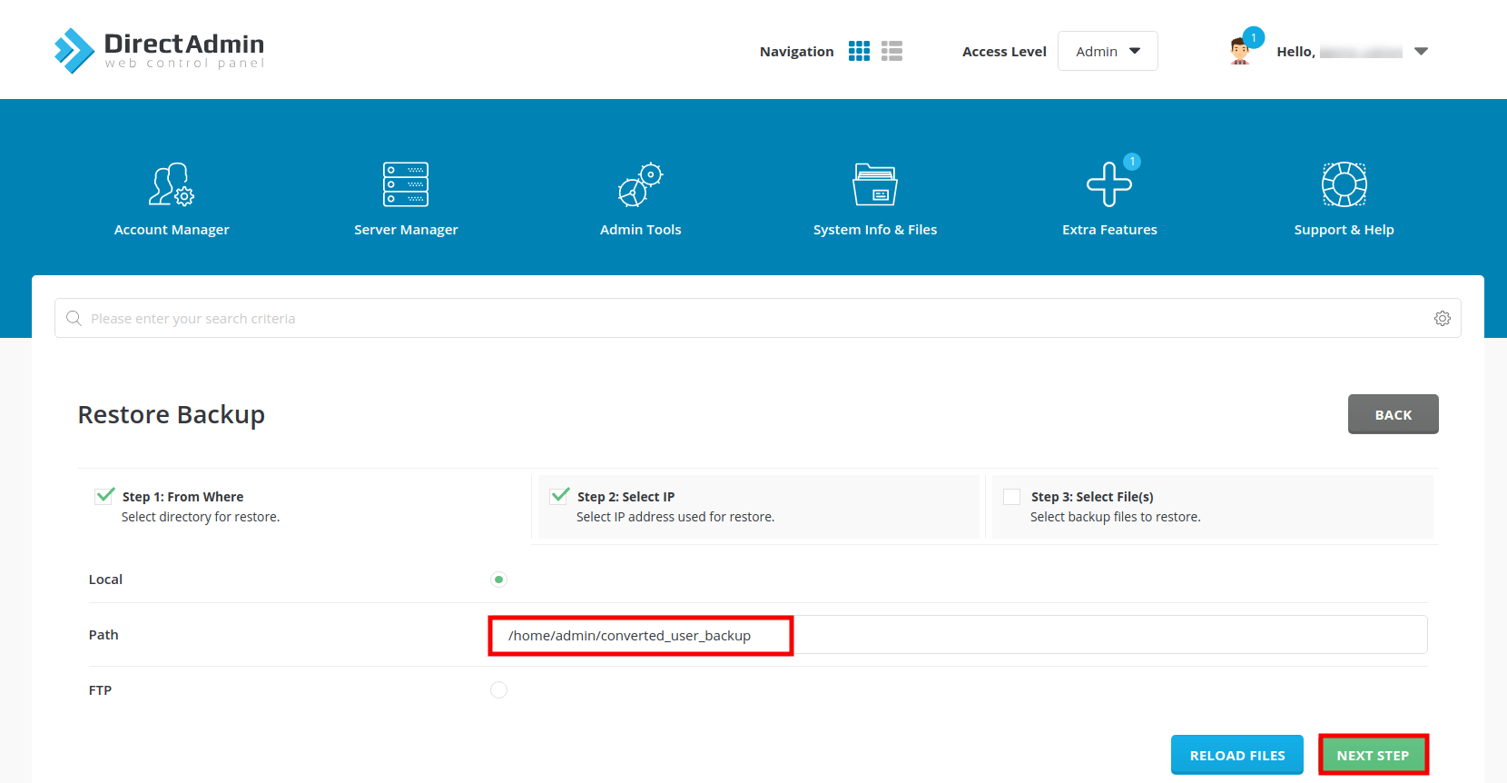The image size is (1507, 783).
Task: Click the System Info & Files label
Action: coord(875,230)
